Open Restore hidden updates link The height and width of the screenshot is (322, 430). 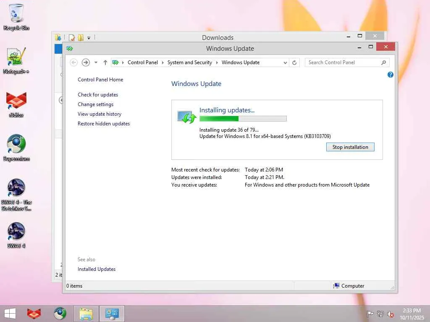[104, 124]
